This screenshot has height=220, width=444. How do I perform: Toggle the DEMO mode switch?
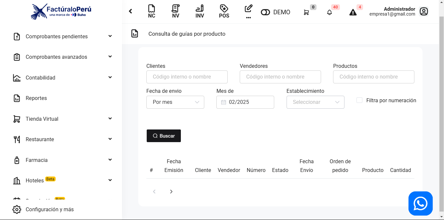(265, 12)
